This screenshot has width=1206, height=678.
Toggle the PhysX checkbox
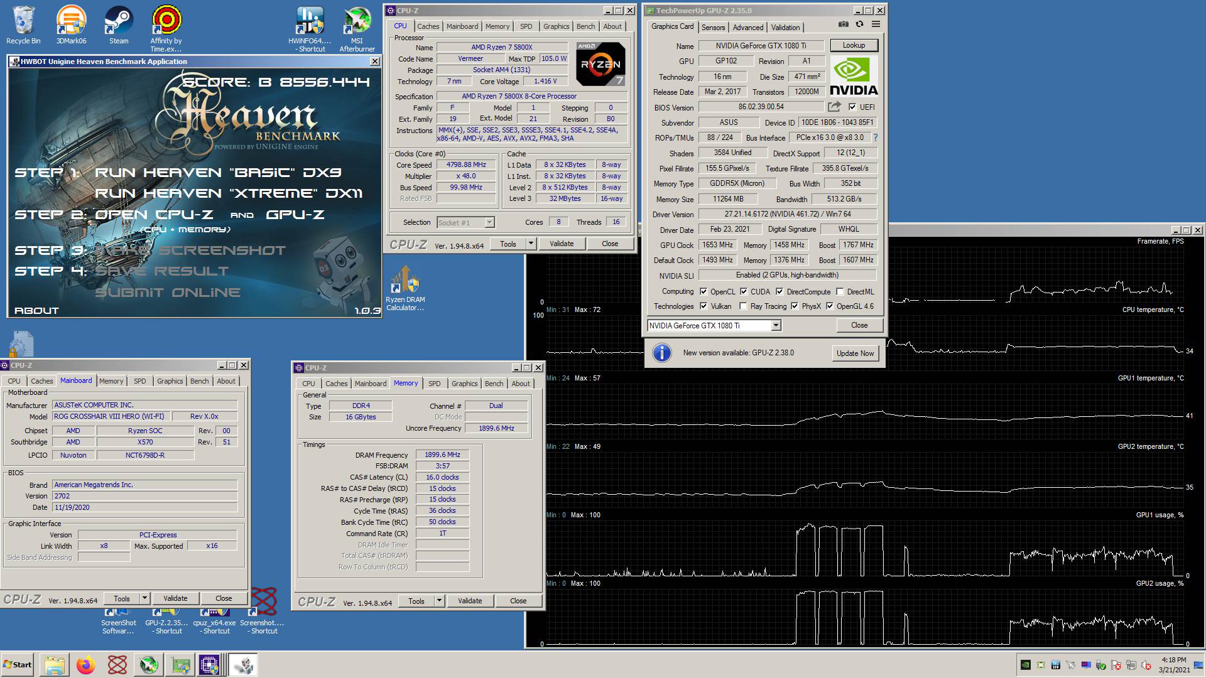(x=795, y=306)
